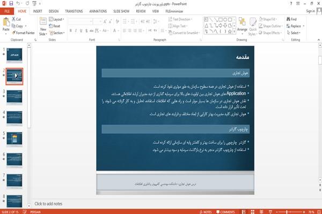Switch to the INSERT tab
322x214 pixels.
(x=38, y=11)
